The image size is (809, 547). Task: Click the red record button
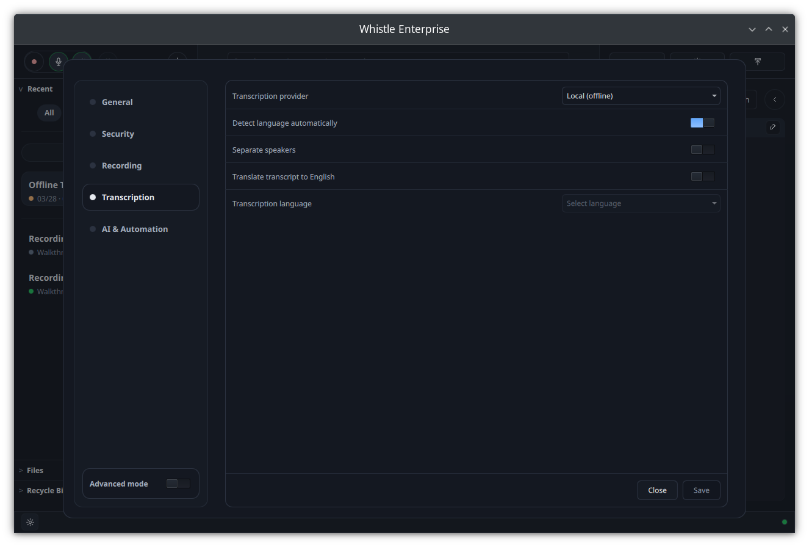tap(34, 62)
